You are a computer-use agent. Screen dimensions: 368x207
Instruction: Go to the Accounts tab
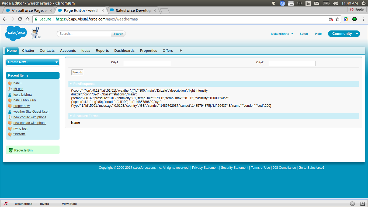68,50
